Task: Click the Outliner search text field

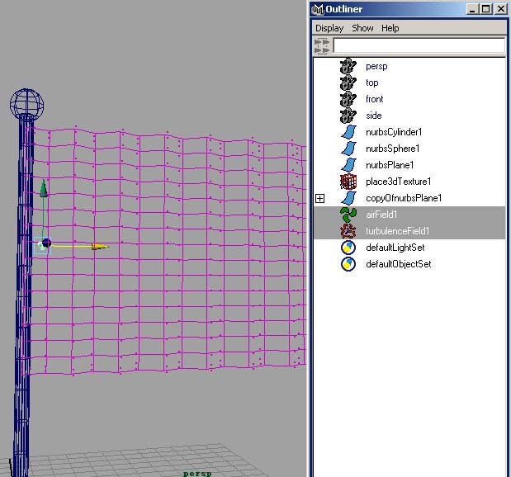Action: (419, 45)
